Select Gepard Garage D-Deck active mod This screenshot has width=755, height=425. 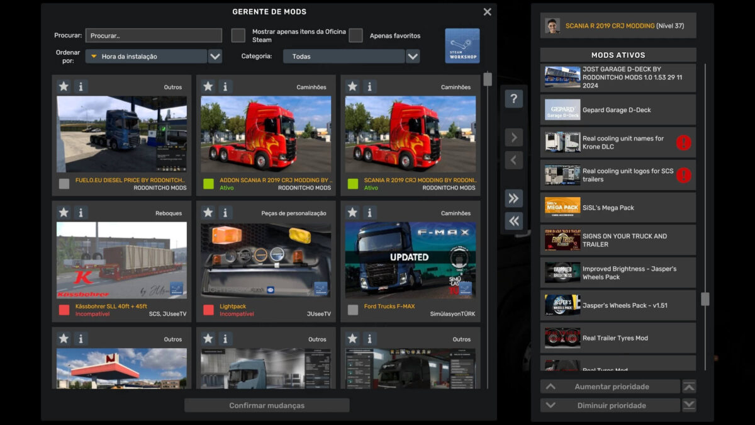coord(618,110)
